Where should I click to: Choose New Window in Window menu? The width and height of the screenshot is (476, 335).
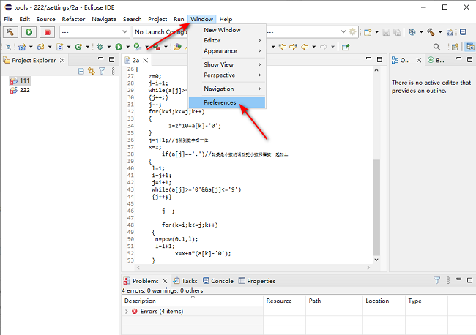tap(222, 30)
